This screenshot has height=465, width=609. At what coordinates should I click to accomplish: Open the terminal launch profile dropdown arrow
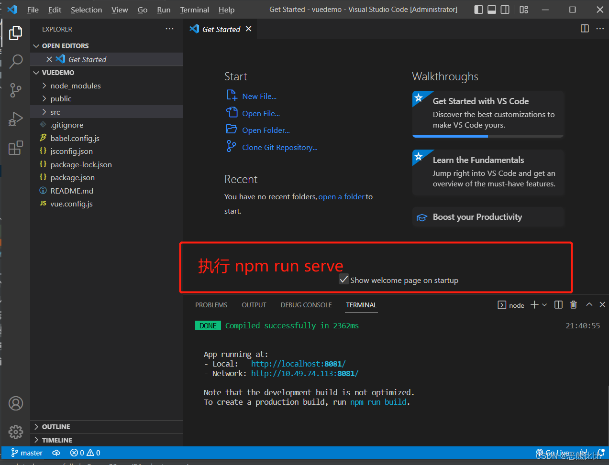tap(544, 305)
